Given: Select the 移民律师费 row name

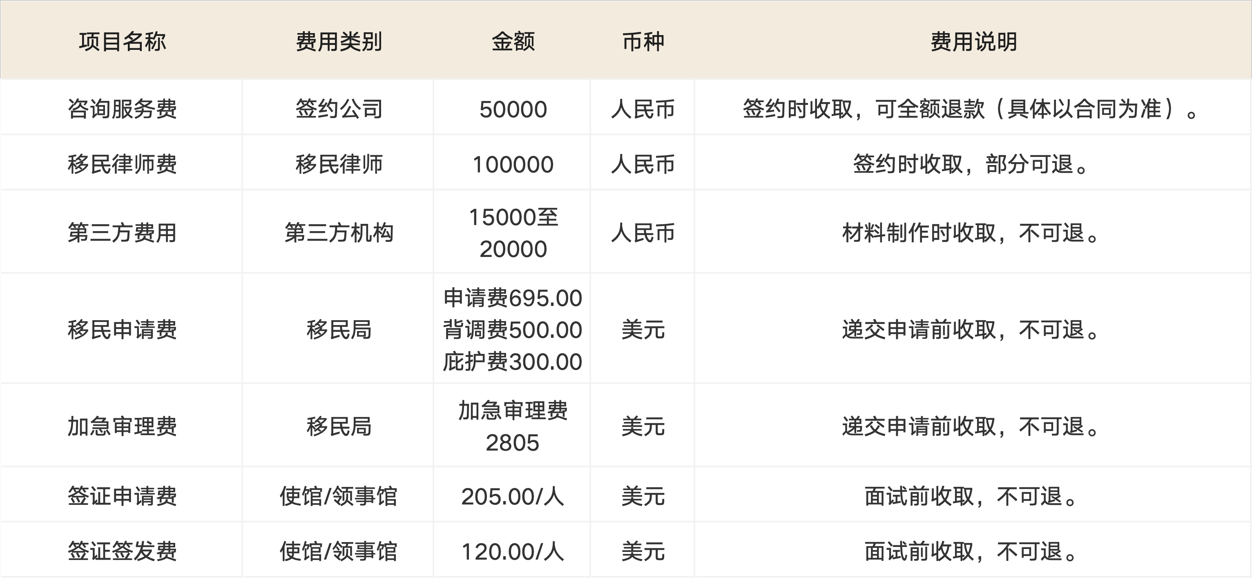Looking at the screenshot, I should [122, 164].
